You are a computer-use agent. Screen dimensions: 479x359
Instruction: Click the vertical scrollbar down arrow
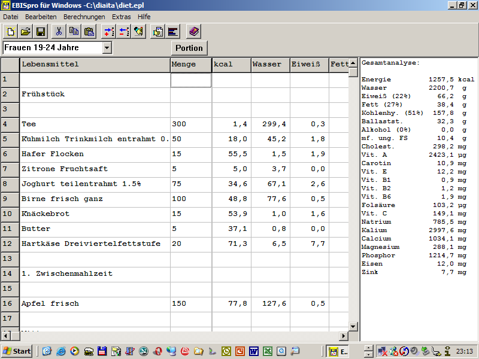point(353,327)
